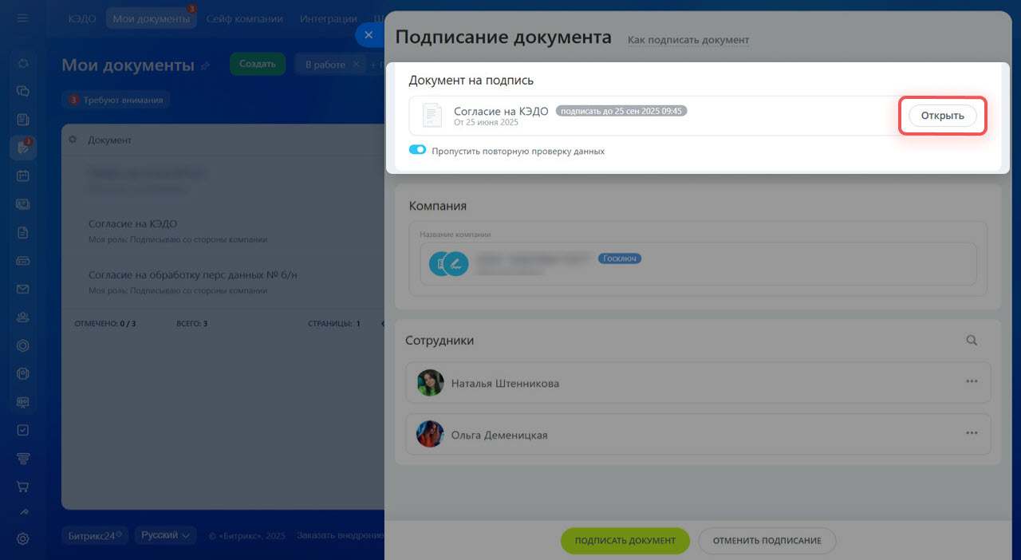The width and height of the screenshot is (1021, 560).
Task: Click the подписать до 25 сен 2025 deadline badge
Action: pyautogui.click(x=621, y=111)
